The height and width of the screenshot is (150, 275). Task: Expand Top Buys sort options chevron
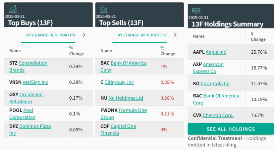click(84, 35)
